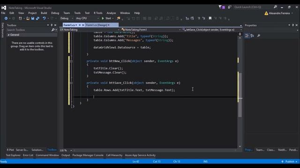Toggle a bookmark with the bookmark icon

pyautogui.click(x=210, y=18)
